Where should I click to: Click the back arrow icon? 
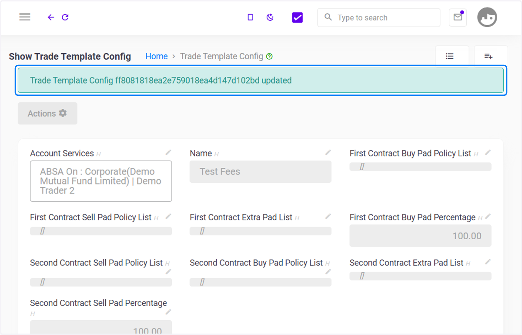(x=51, y=17)
